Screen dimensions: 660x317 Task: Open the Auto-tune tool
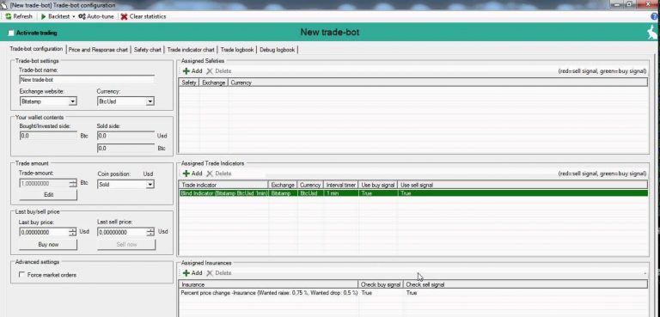coord(96,16)
